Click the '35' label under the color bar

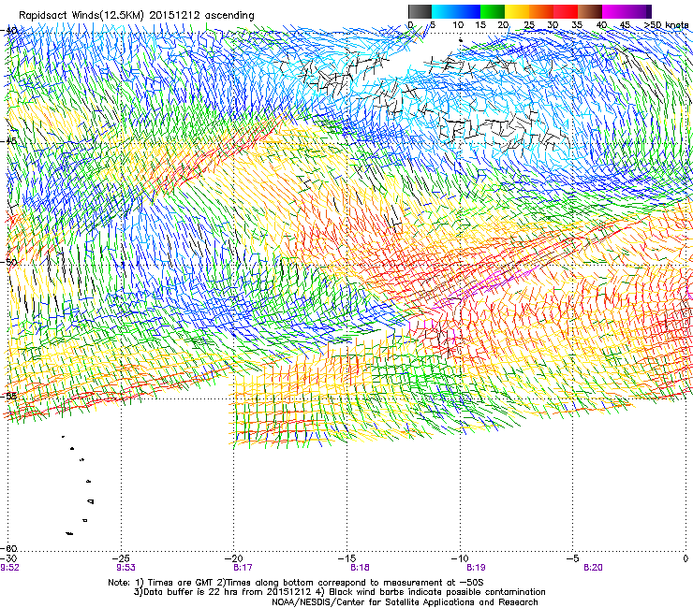[x=577, y=24]
